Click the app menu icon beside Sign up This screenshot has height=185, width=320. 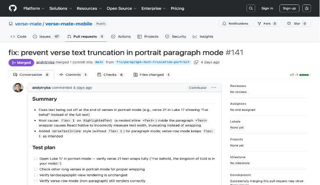306,8
